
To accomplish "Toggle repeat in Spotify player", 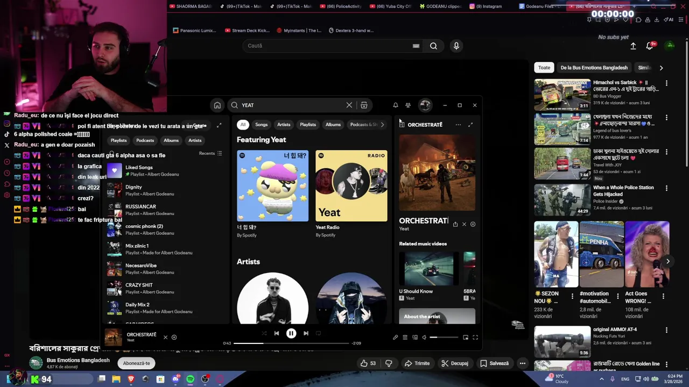I will click(319, 333).
